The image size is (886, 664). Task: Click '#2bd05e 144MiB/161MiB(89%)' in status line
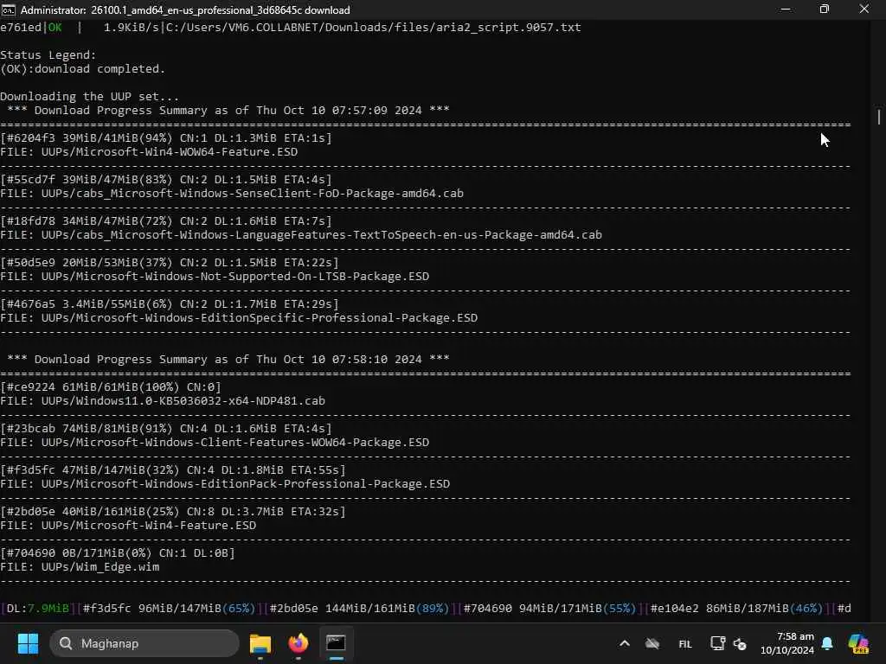click(359, 609)
